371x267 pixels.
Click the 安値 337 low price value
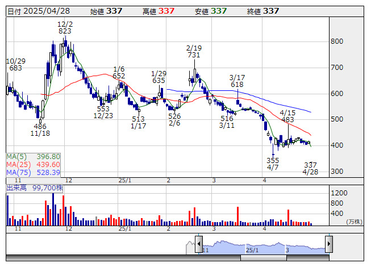(x=211, y=11)
